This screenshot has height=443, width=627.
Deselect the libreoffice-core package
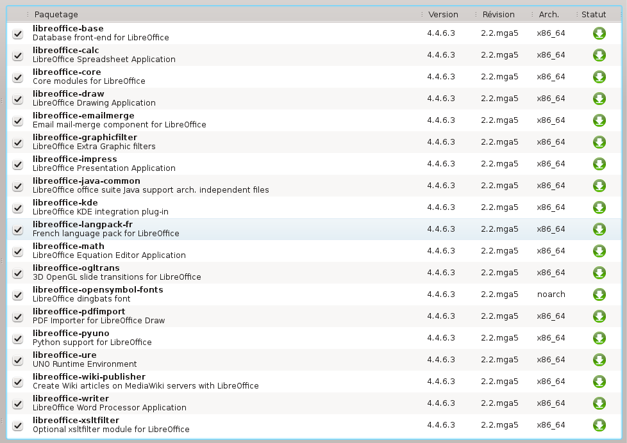click(17, 77)
